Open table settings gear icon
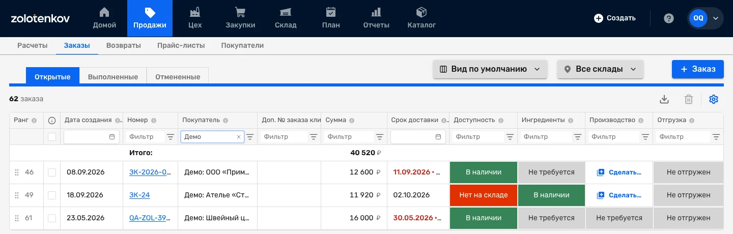733x234 pixels. (714, 99)
